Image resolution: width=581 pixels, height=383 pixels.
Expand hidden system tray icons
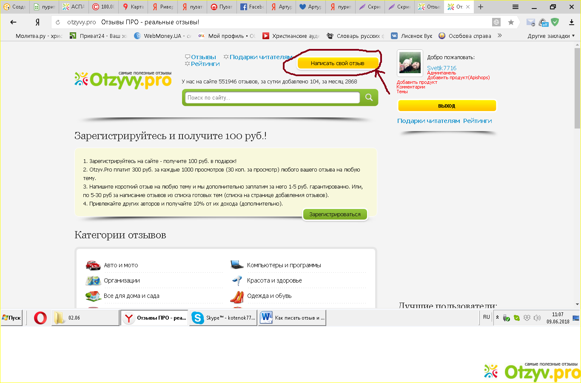click(x=497, y=317)
